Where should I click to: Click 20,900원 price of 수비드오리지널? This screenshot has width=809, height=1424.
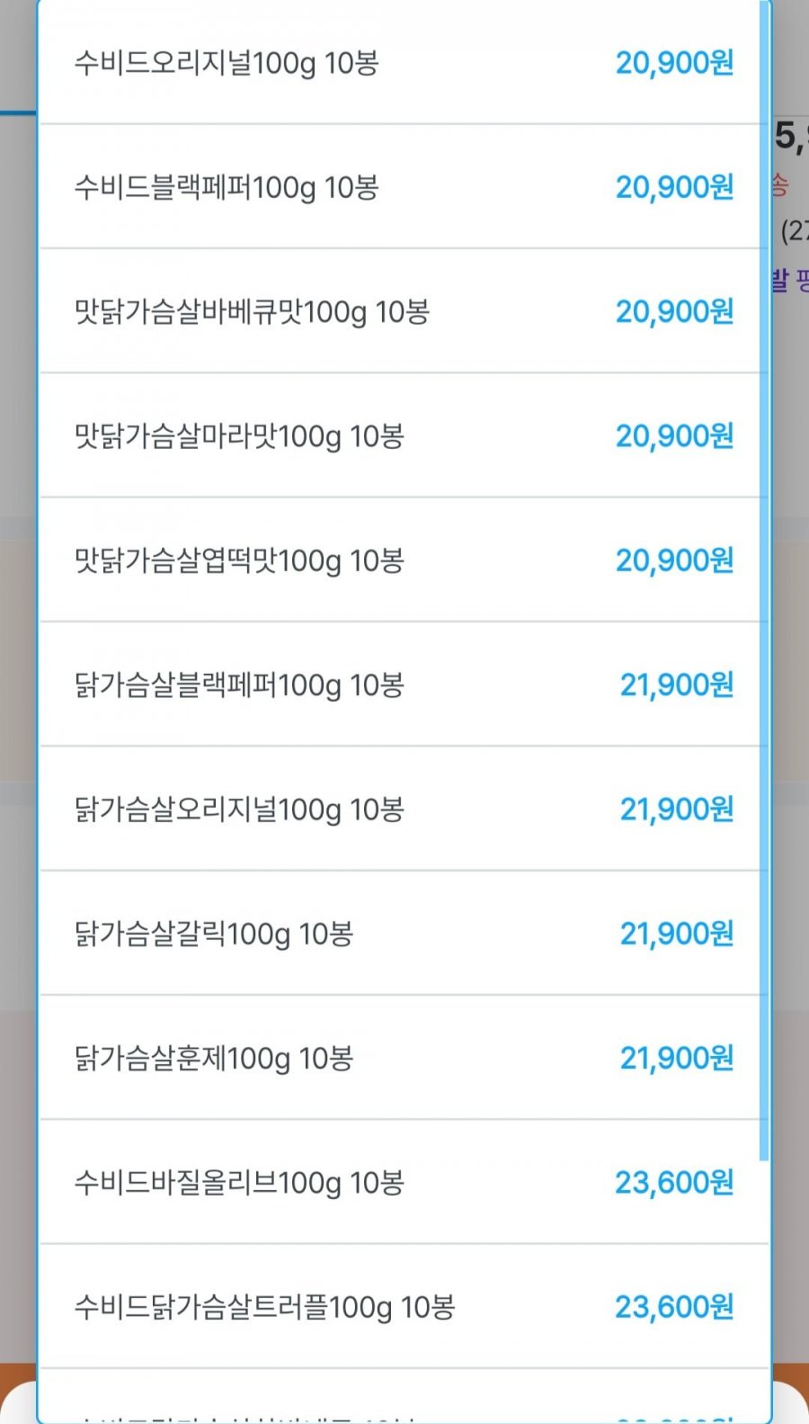674,63
